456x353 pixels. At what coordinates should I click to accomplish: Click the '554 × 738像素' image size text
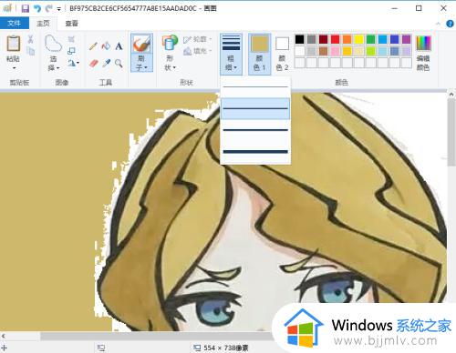click(226, 348)
